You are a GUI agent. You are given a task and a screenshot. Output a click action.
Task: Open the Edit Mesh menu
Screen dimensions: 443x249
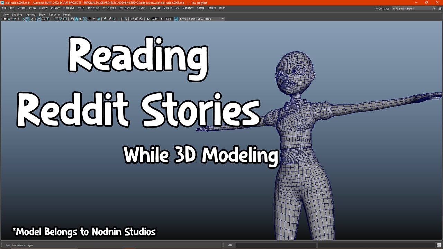(x=93, y=8)
